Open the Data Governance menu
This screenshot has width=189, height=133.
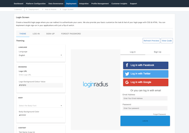coord(56,3)
